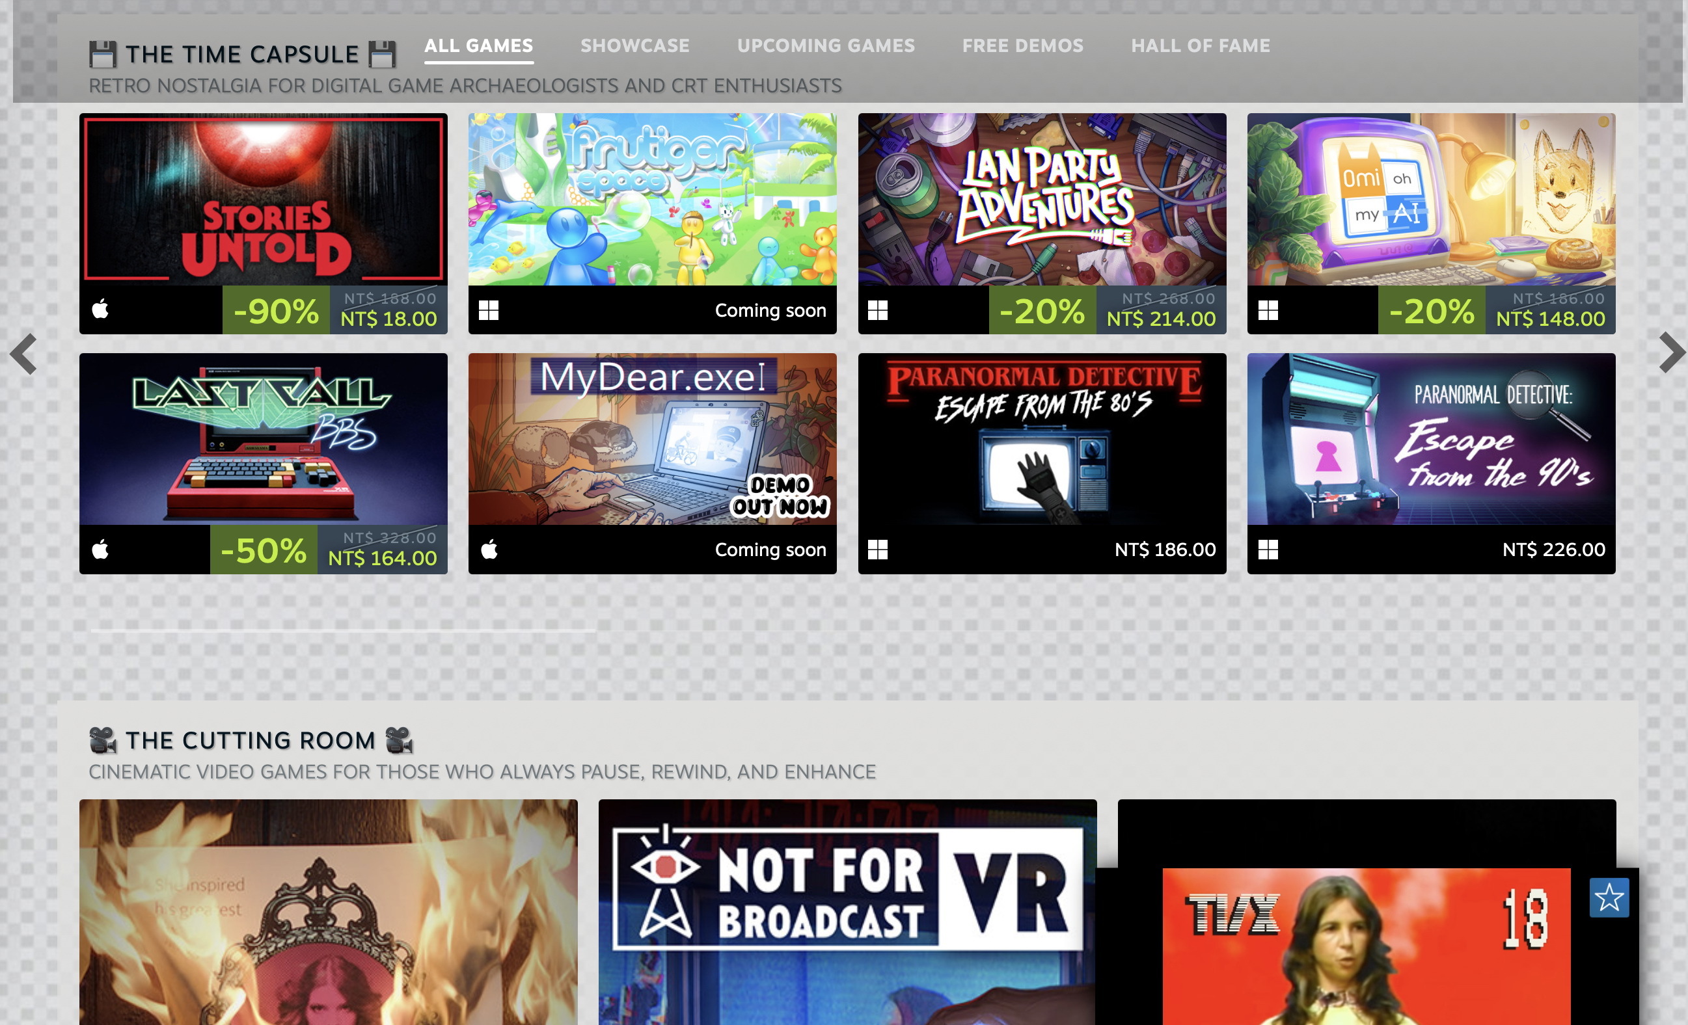Open the Hall of Fame tab
Viewport: 1688px width, 1025px height.
(1200, 46)
